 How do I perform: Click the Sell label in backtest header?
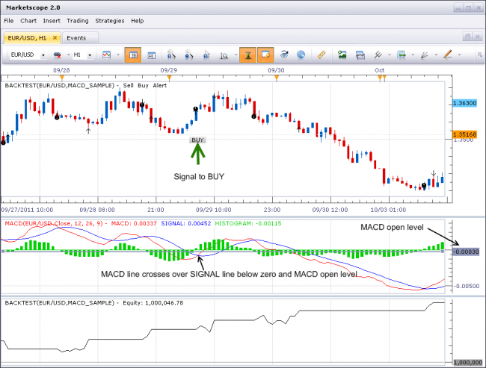[129, 85]
